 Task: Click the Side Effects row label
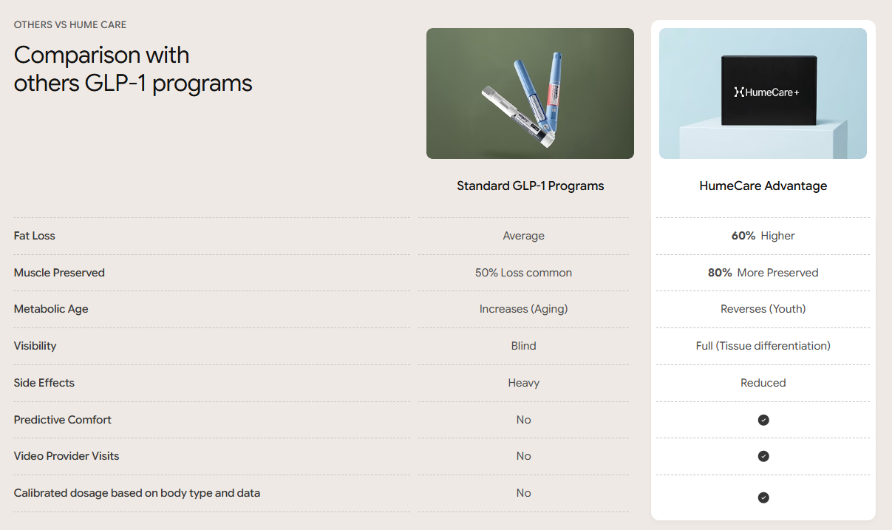[44, 383]
